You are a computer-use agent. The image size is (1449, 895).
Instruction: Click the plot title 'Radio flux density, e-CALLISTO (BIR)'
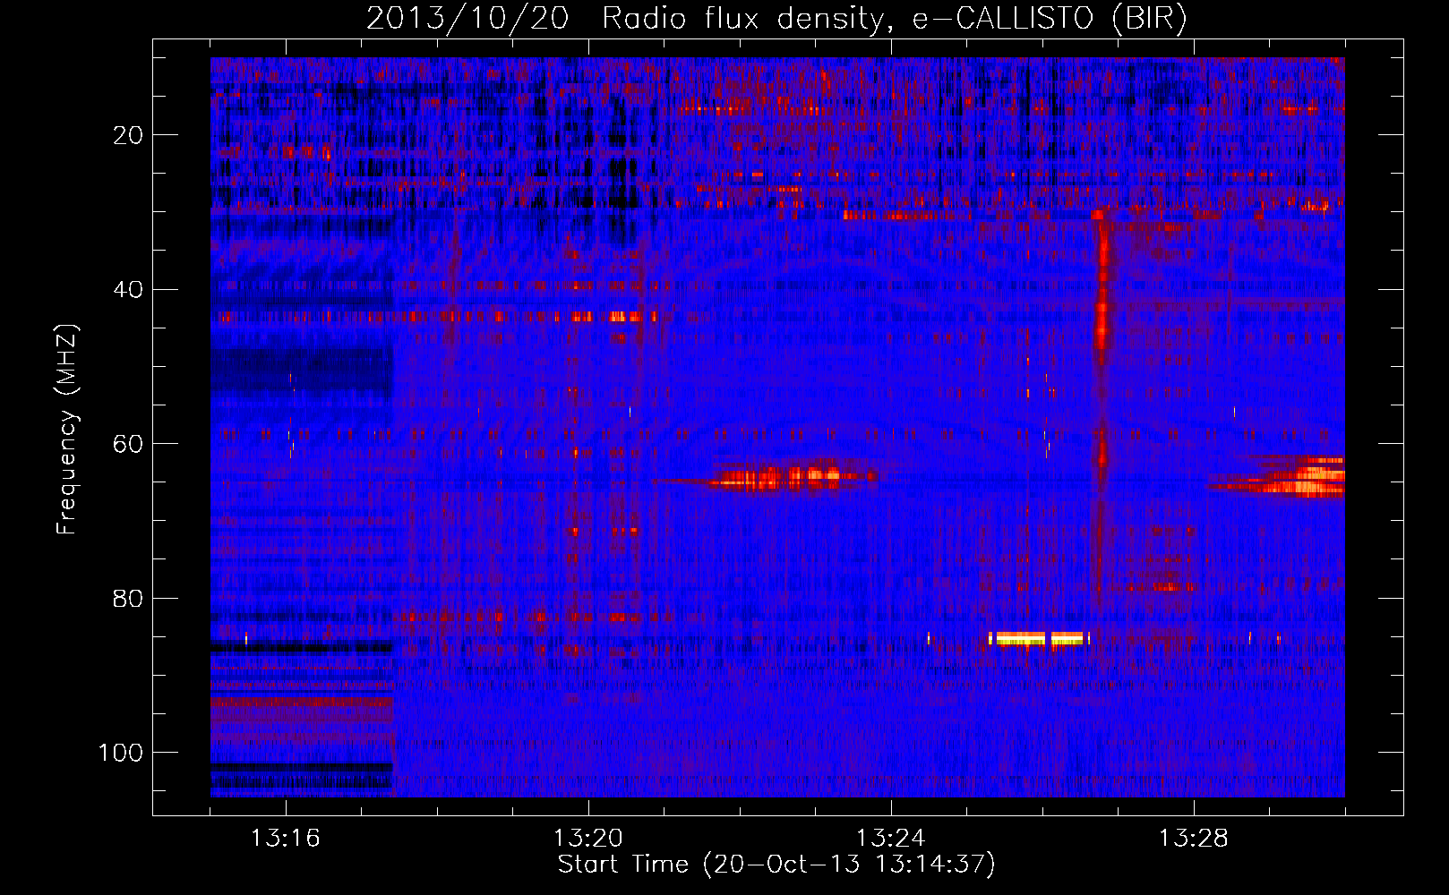point(894,19)
